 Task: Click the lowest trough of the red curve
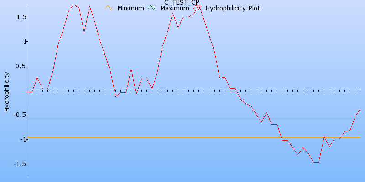point(316,162)
